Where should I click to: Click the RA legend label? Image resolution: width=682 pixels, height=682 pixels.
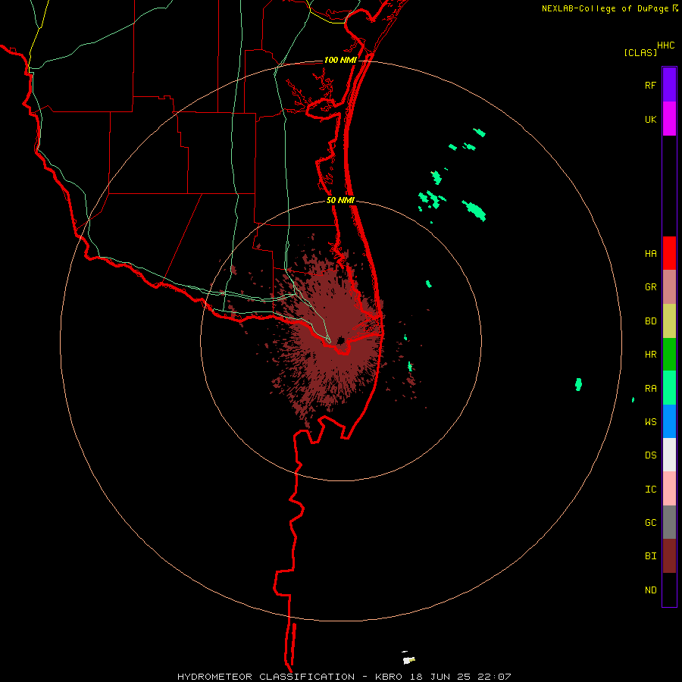coord(650,389)
